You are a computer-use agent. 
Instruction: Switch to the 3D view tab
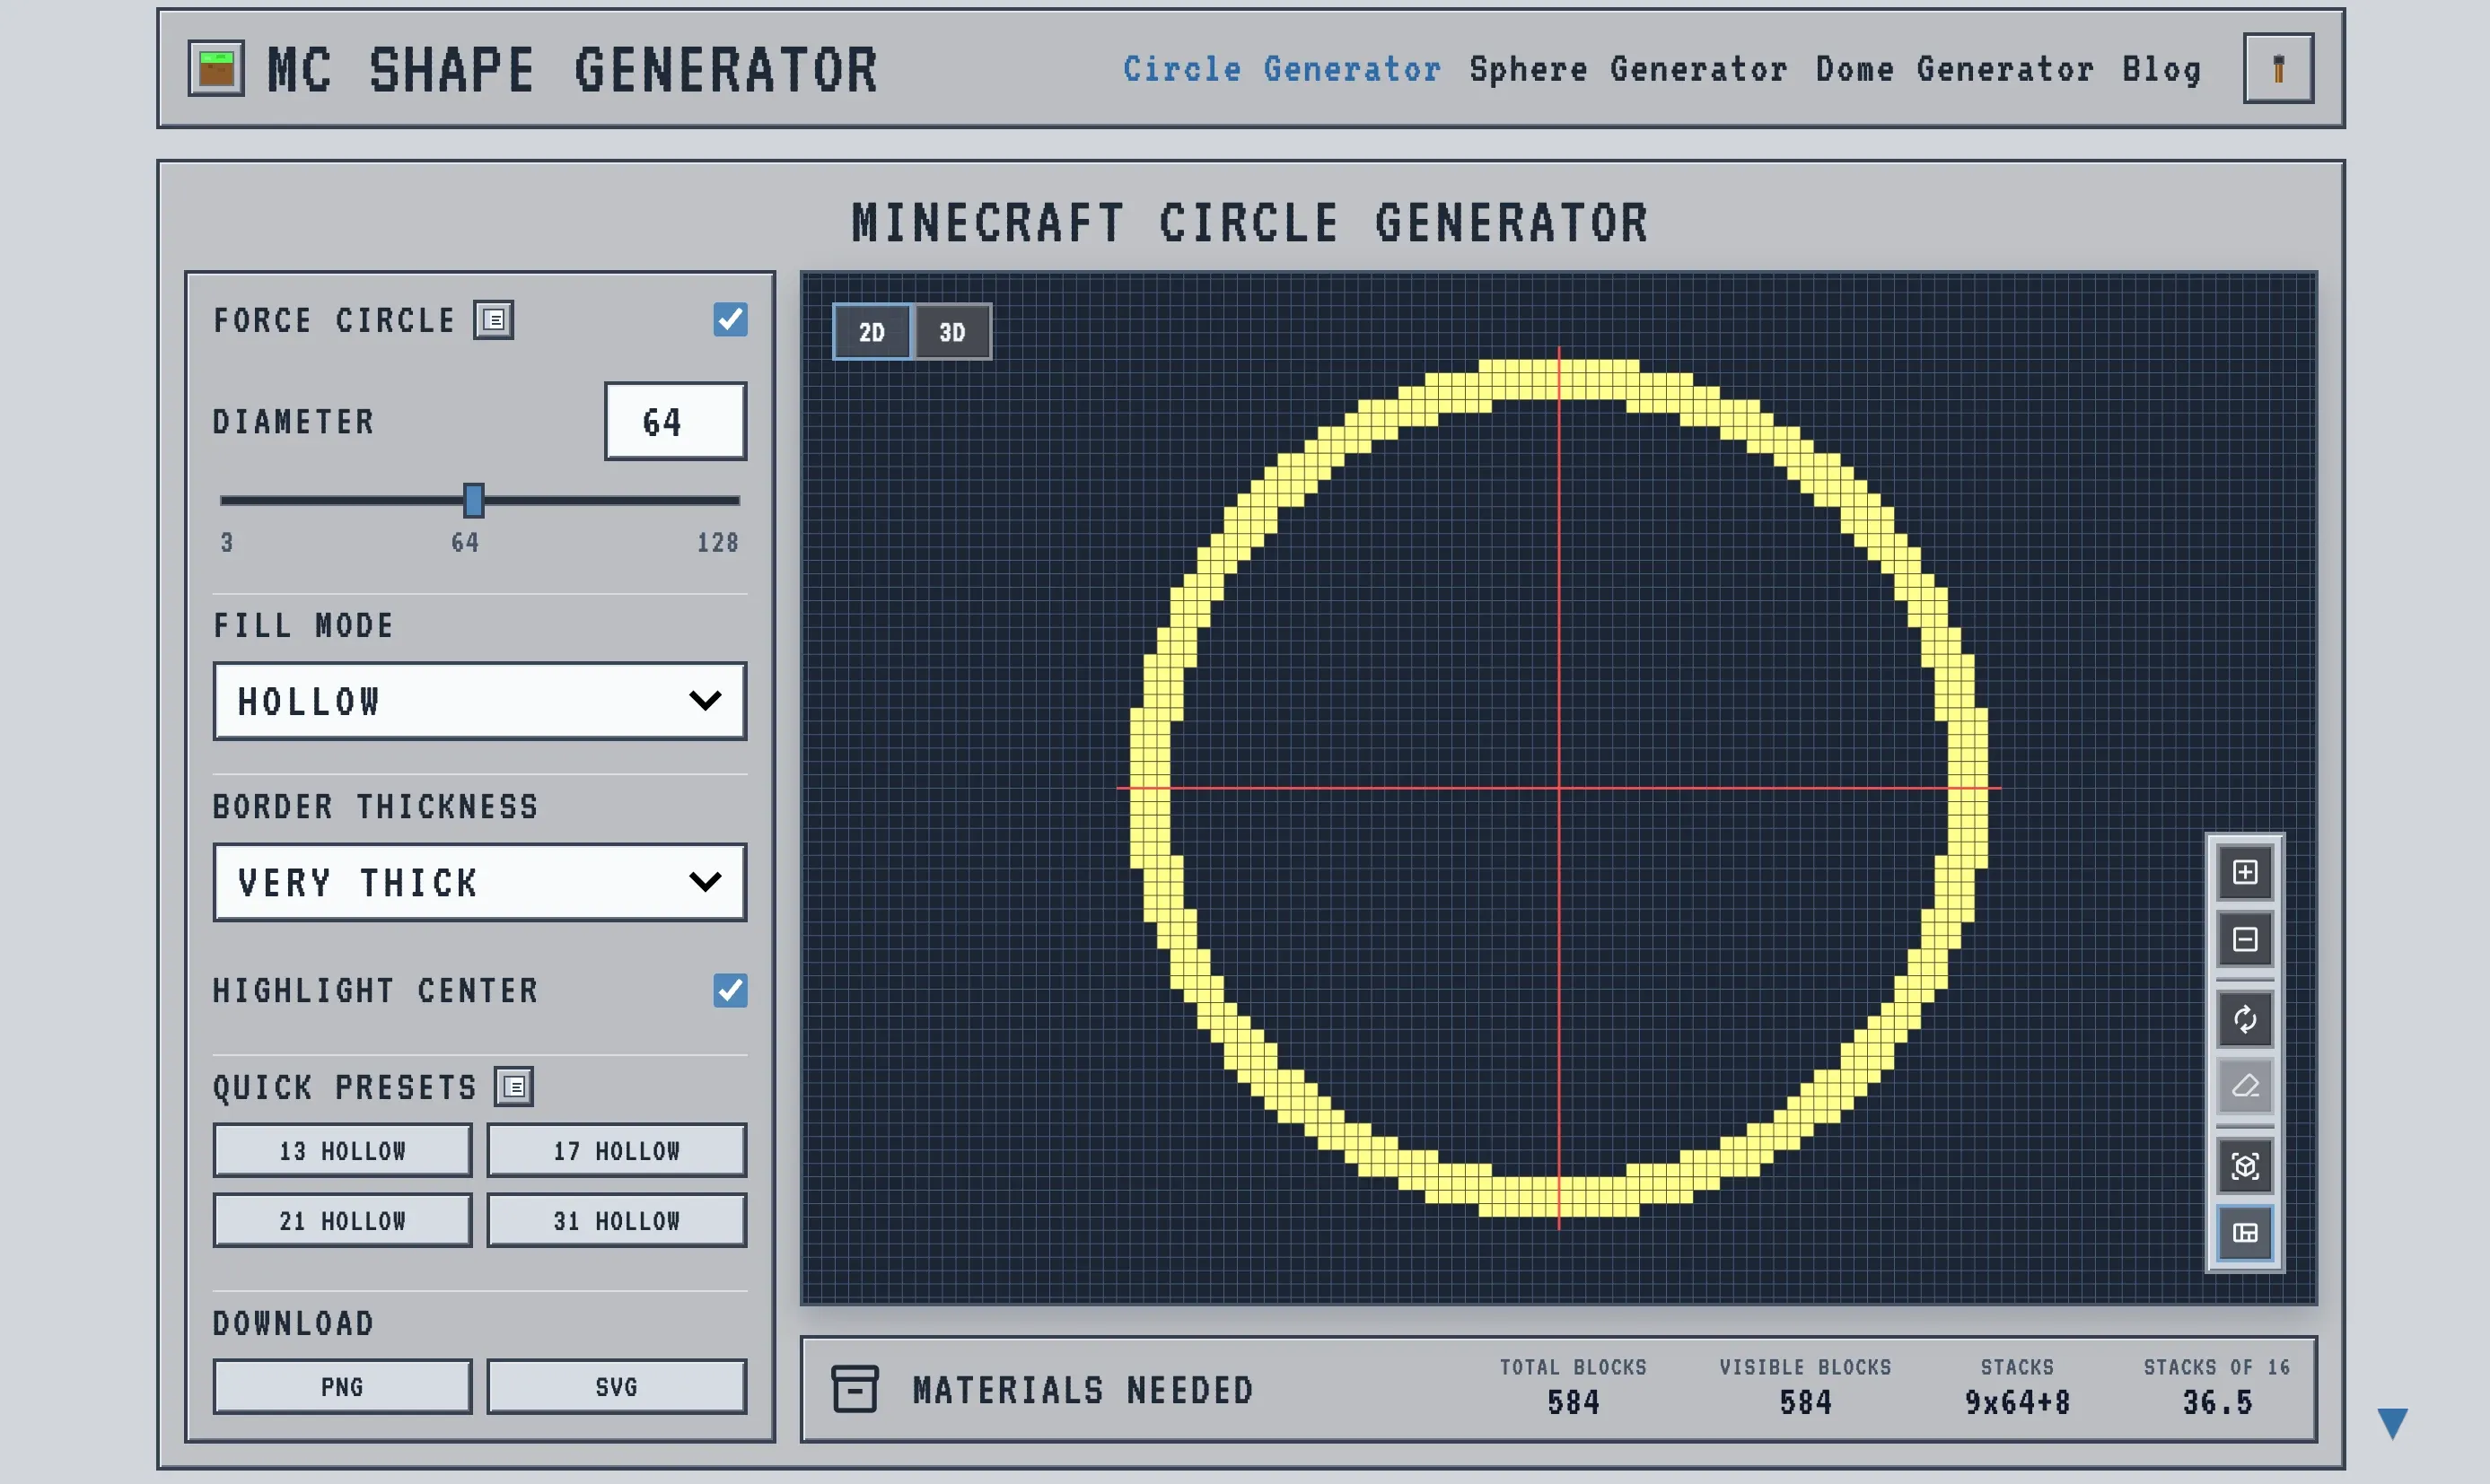click(952, 332)
